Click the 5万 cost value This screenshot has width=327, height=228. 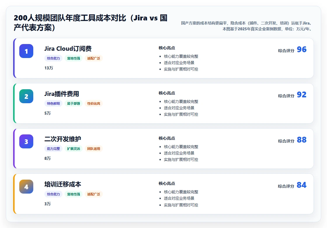coord(48,113)
